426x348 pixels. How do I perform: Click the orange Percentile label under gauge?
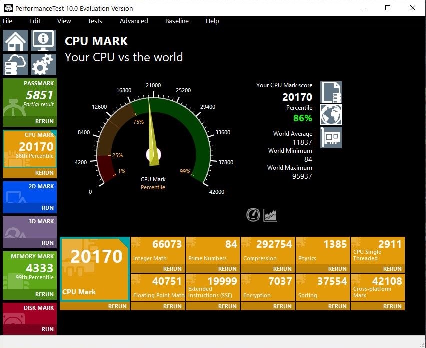click(153, 187)
